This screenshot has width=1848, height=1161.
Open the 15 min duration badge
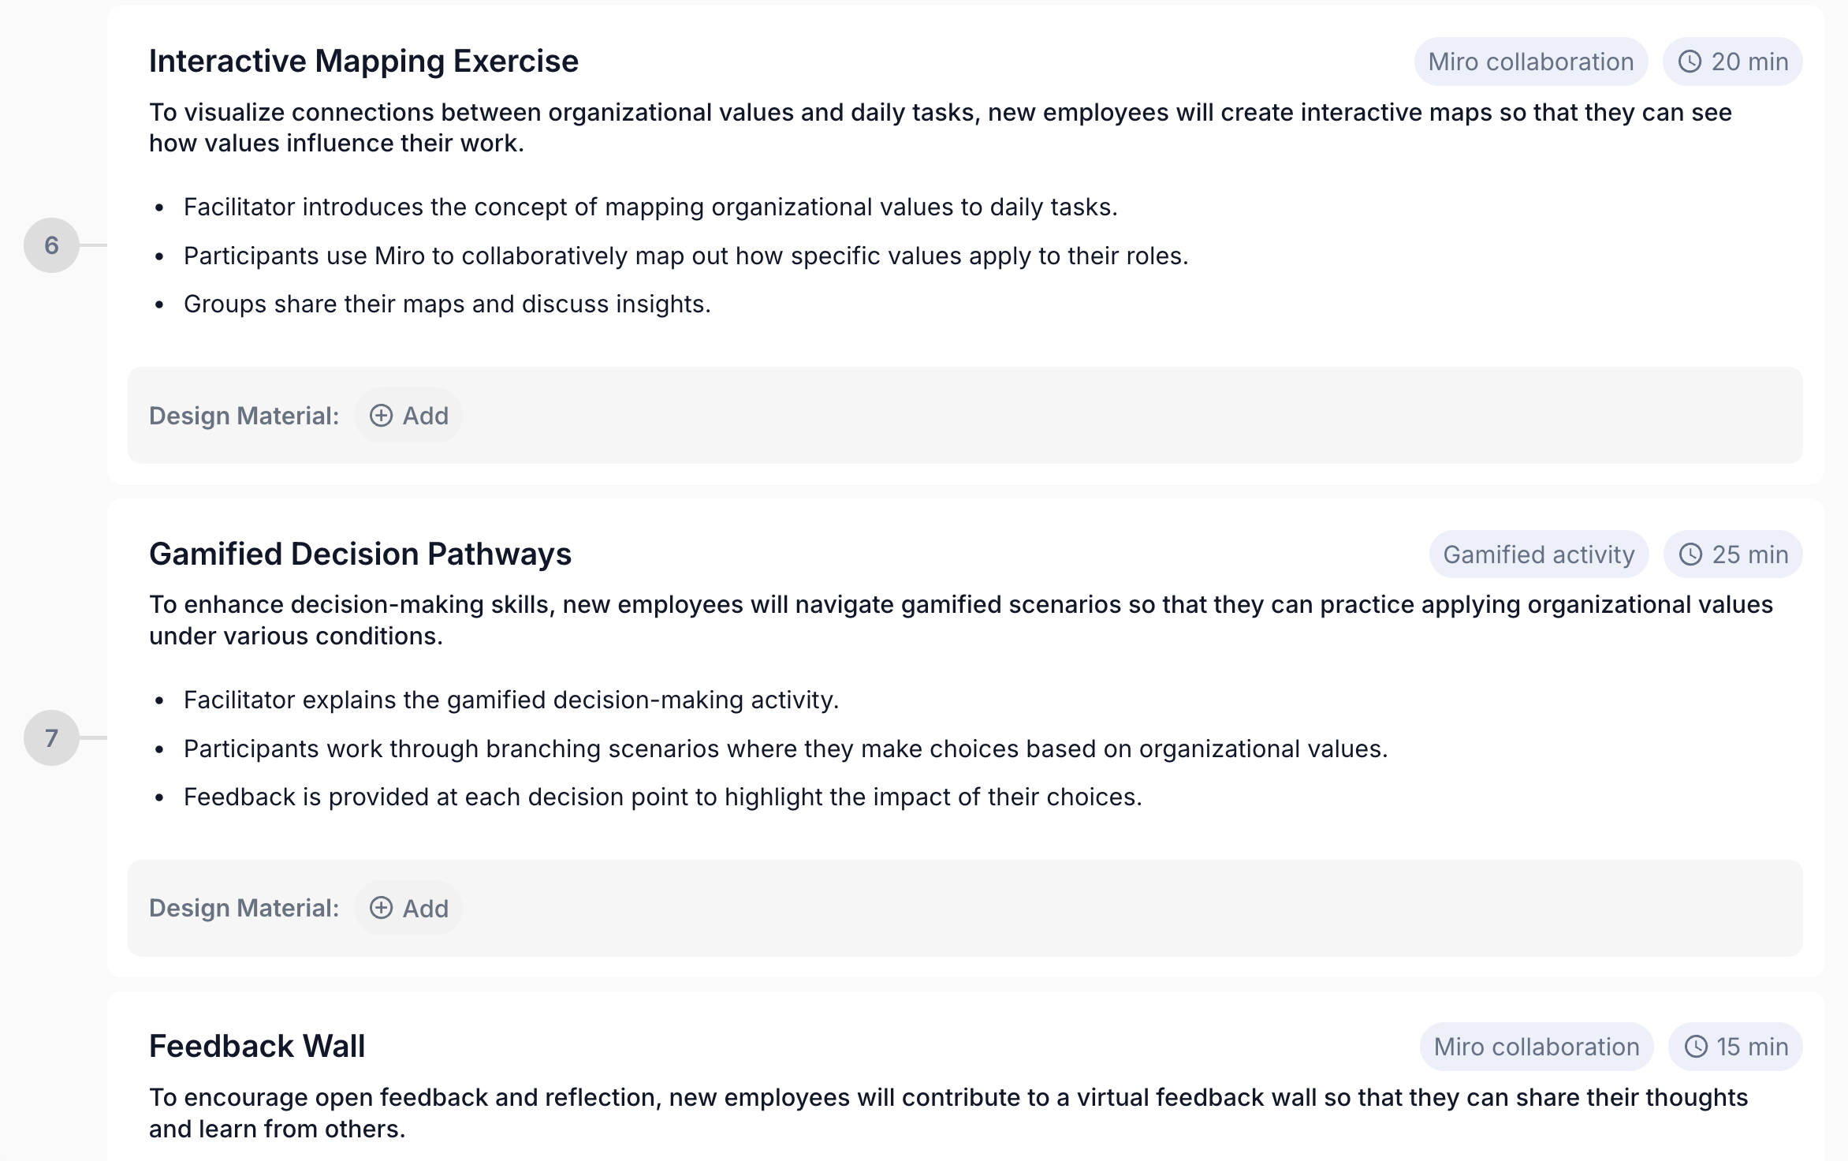pos(1735,1047)
